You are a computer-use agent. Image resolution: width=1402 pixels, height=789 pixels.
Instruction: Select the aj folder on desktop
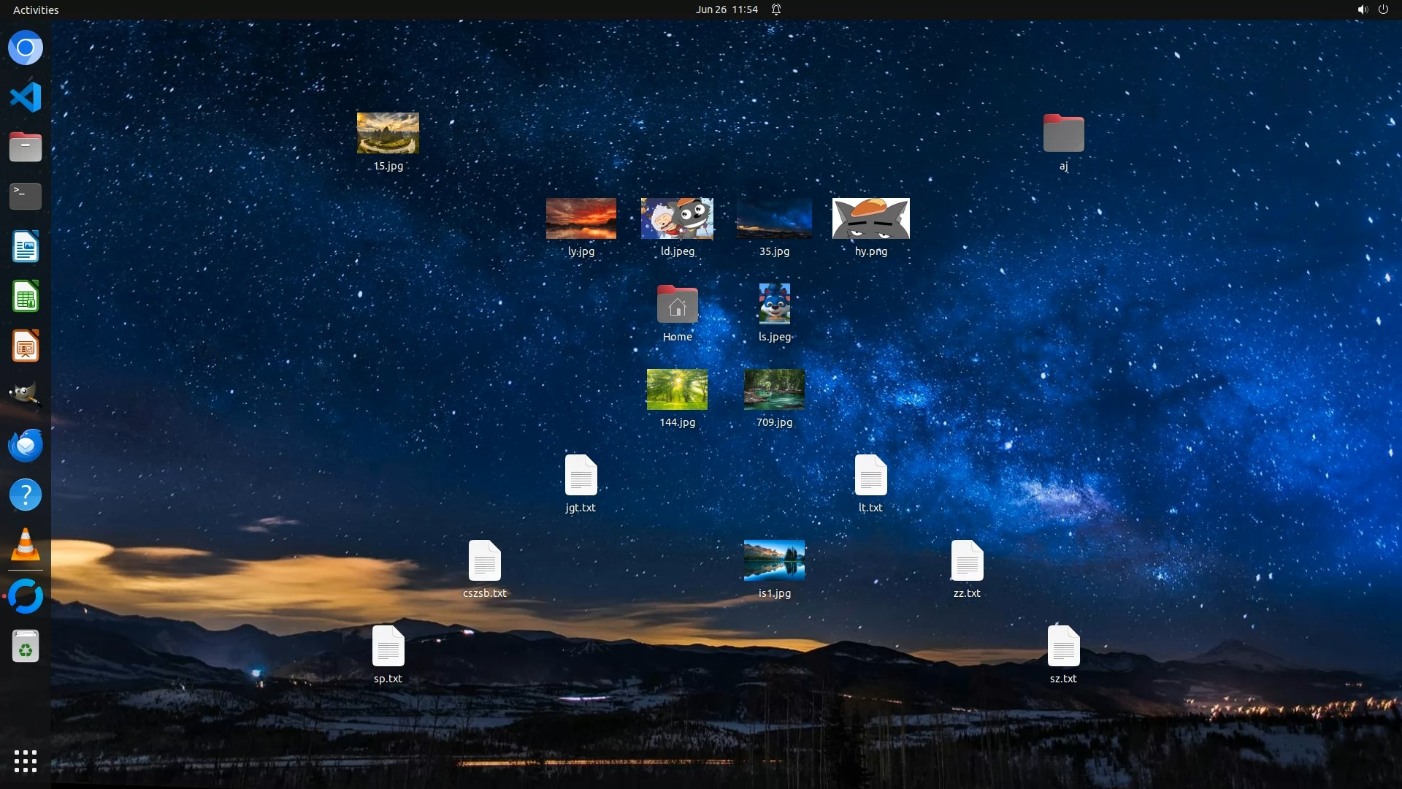point(1063,134)
